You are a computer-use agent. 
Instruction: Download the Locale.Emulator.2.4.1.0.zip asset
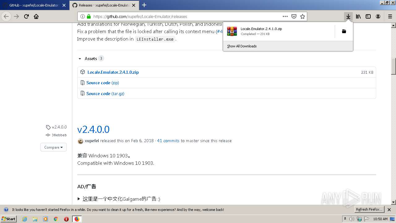pos(113,72)
